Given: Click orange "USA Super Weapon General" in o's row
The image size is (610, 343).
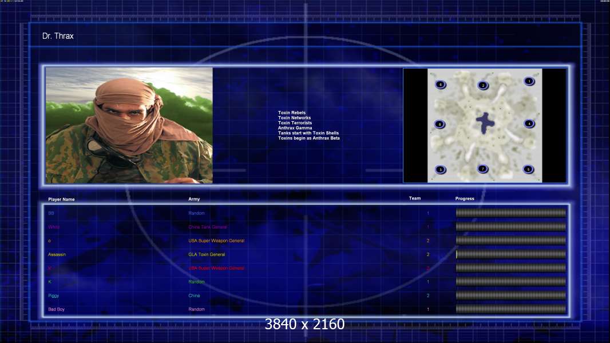Looking at the screenshot, I should coord(216,241).
